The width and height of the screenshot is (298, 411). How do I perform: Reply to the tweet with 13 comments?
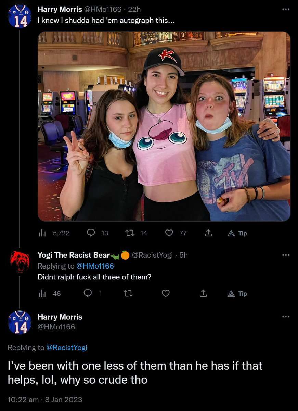[x=98, y=233]
